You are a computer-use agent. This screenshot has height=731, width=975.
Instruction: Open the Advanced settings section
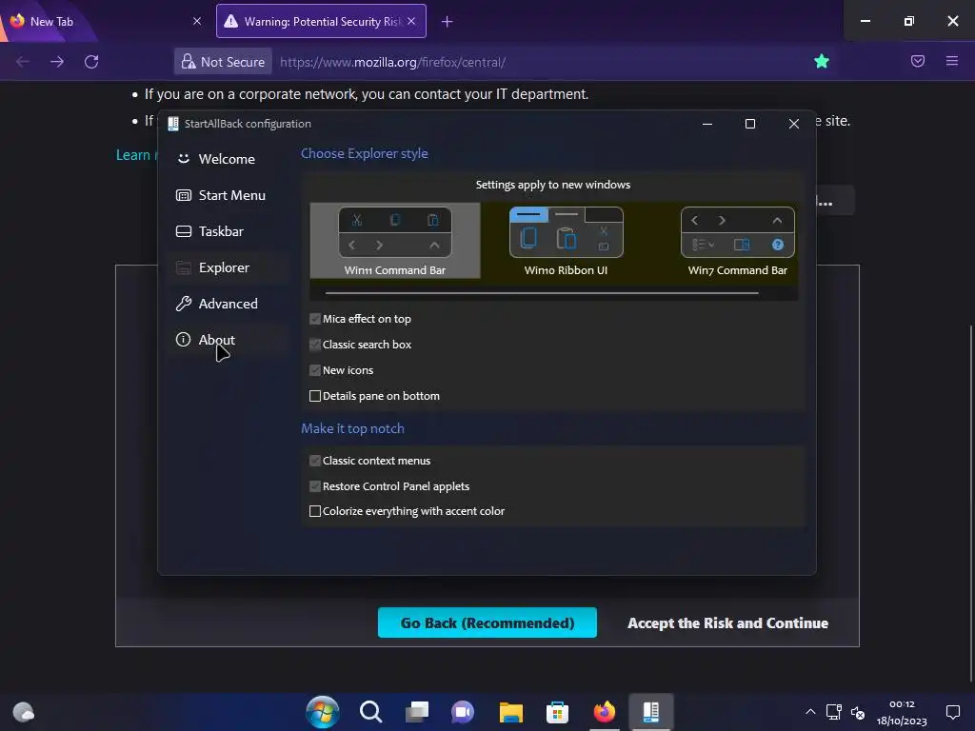(227, 304)
